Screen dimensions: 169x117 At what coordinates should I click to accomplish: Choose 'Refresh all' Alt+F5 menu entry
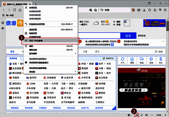pyautogui.click(x=51, y=50)
